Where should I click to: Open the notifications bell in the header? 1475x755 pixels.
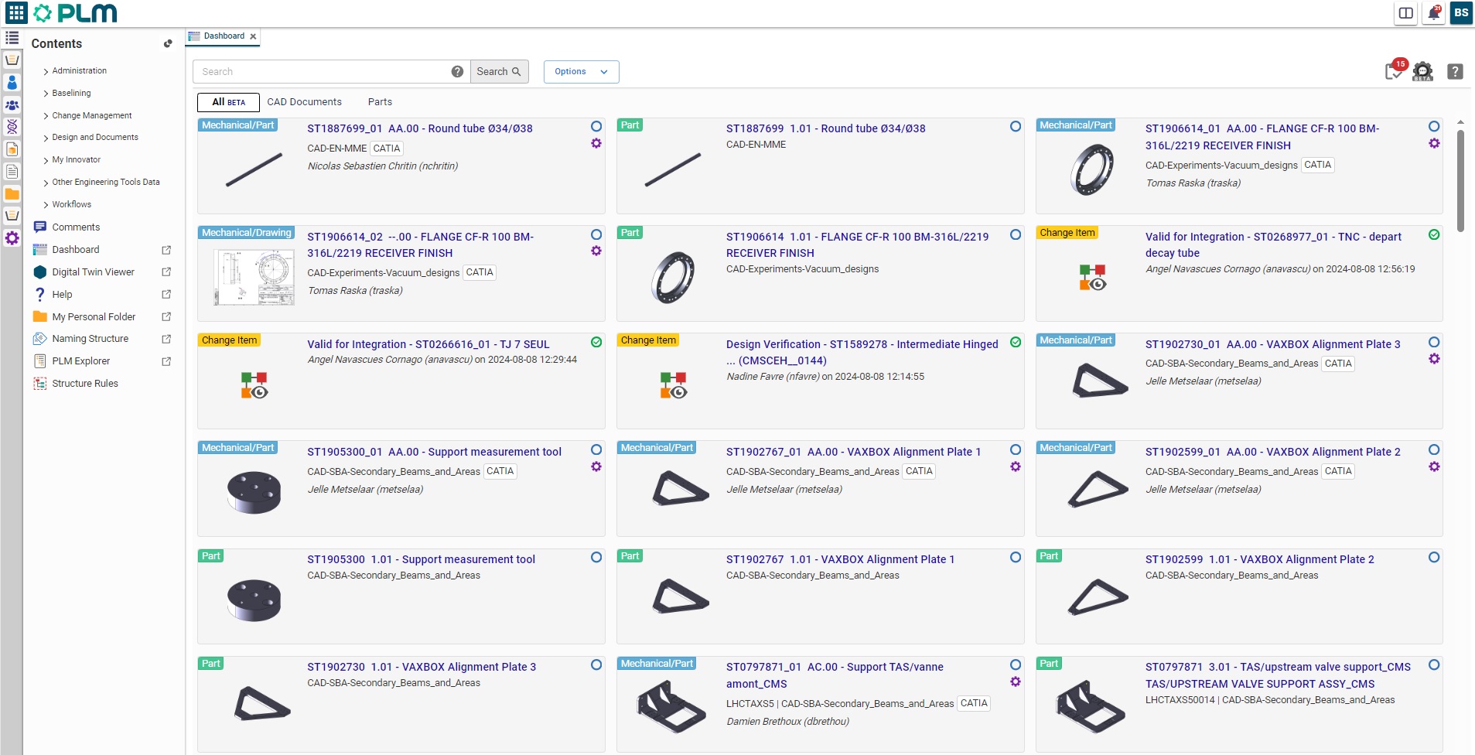pyautogui.click(x=1434, y=13)
